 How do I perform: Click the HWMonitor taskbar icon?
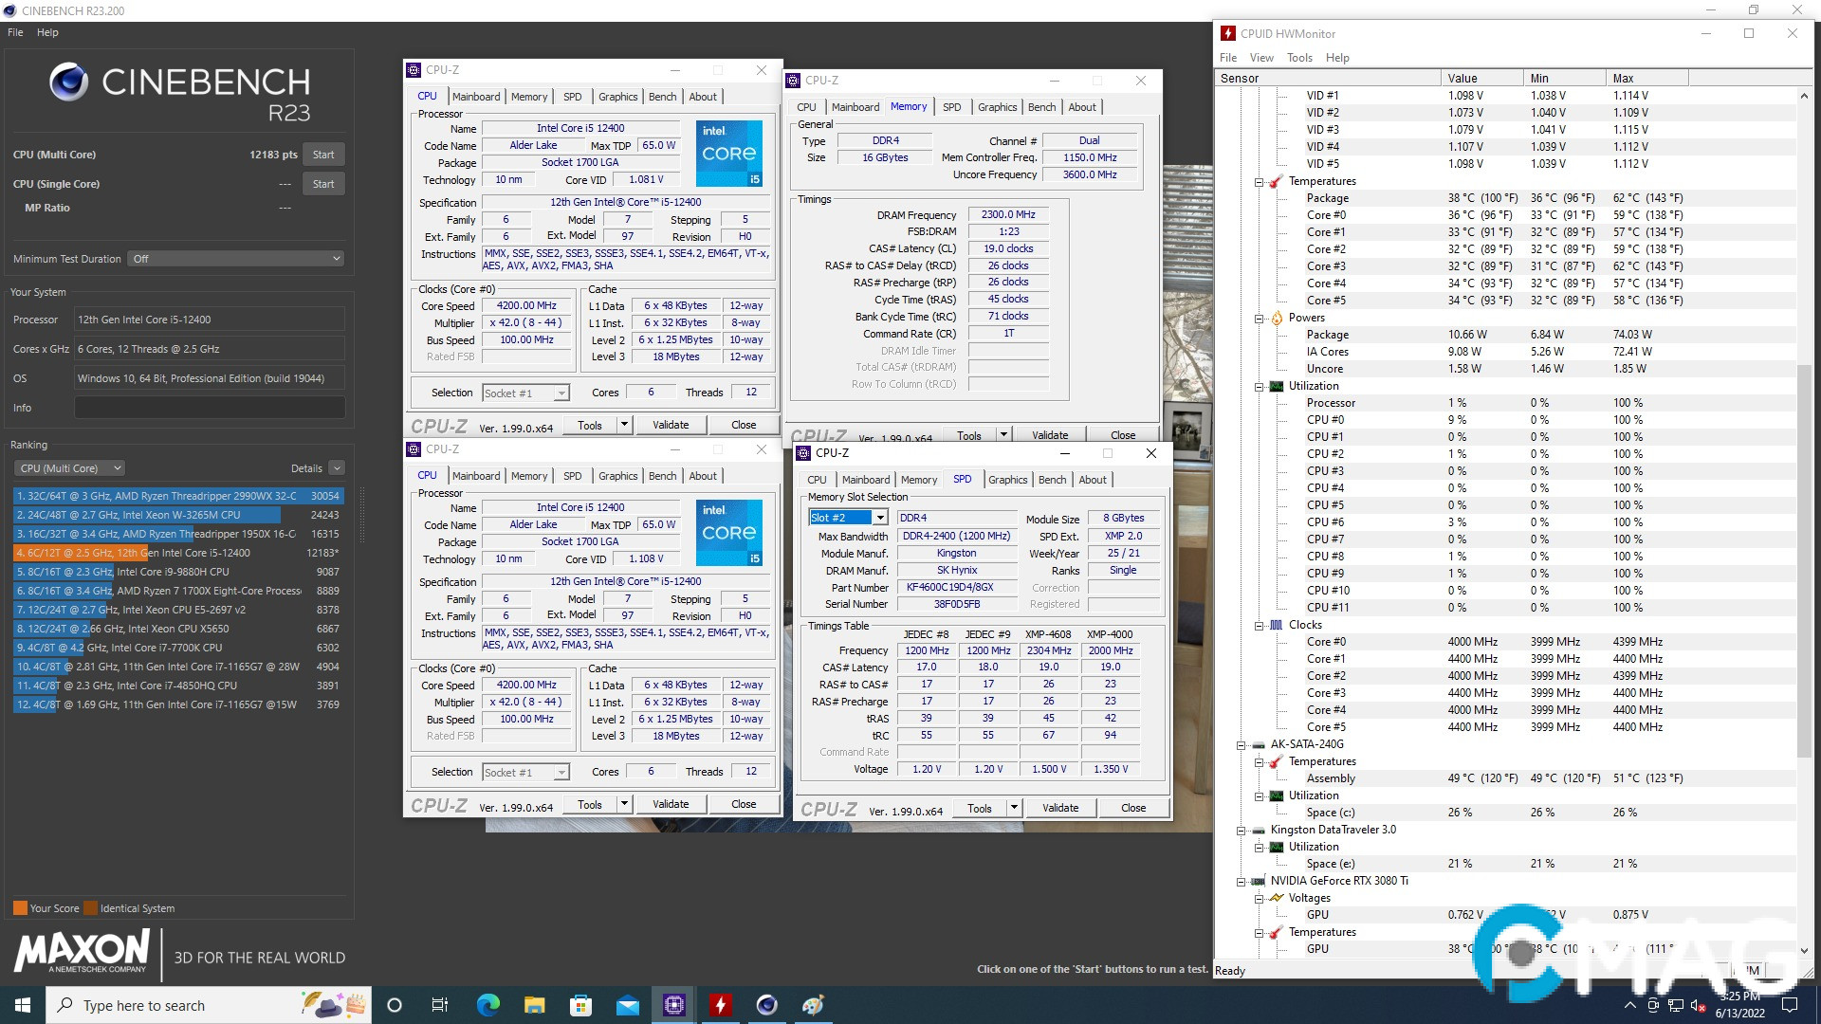pos(721,1005)
